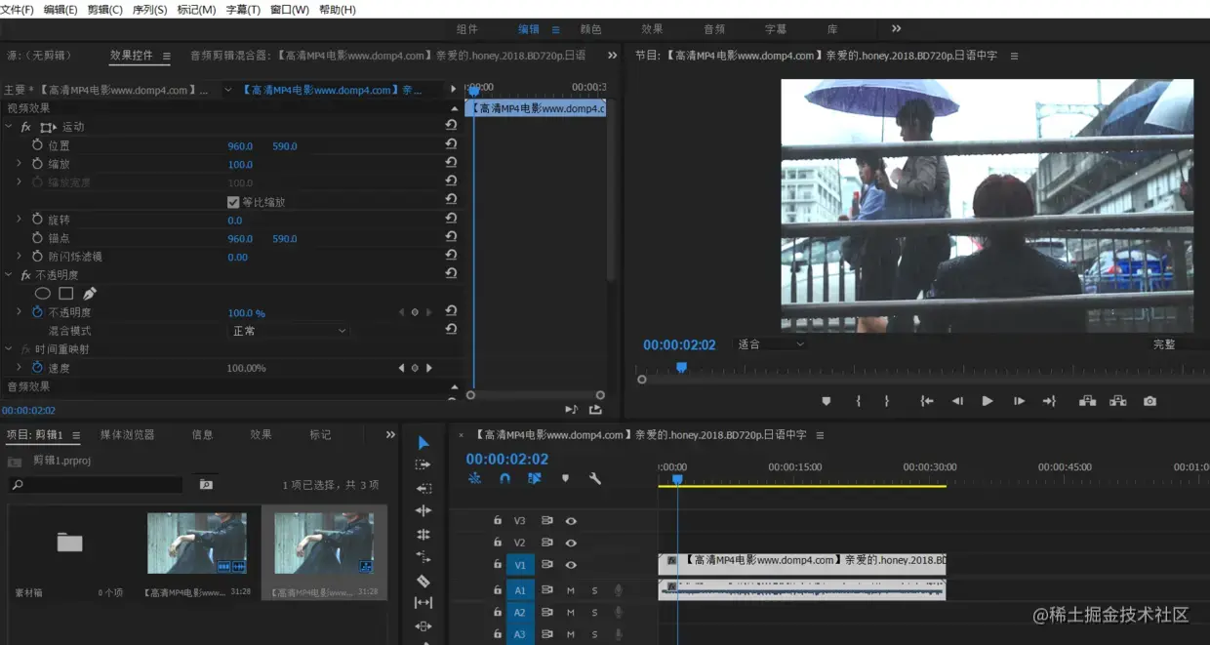Hide the V3 track with eye icon
This screenshot has height=645, width=1210.
pos(571,521)
